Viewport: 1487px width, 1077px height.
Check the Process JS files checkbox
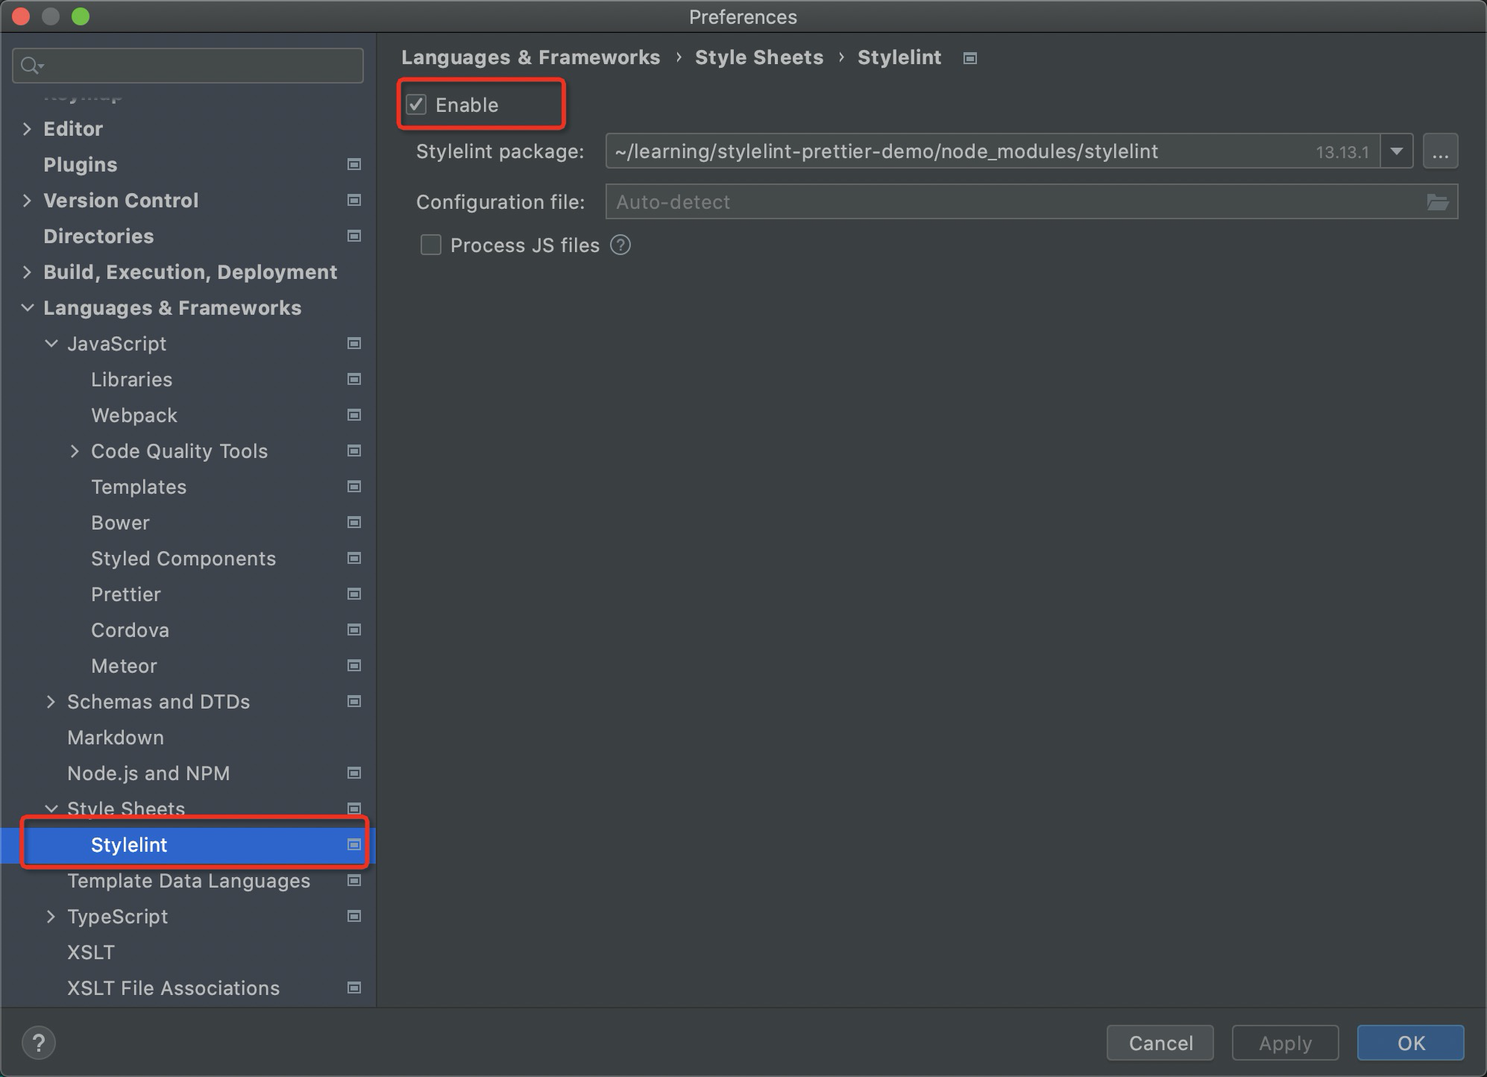click(x=431, y=245)
